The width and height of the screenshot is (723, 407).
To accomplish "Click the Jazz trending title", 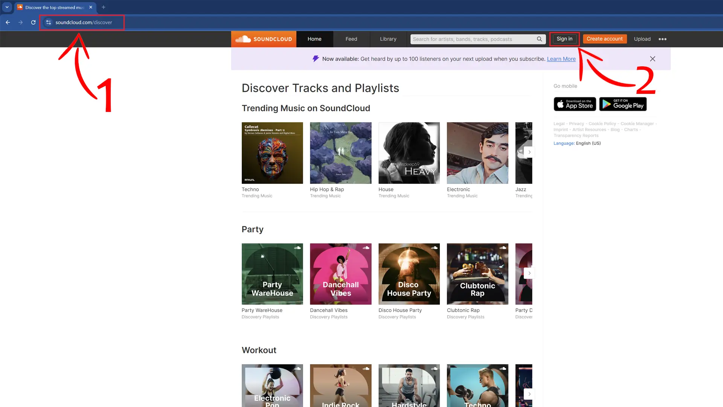I will tap(520, 190).
